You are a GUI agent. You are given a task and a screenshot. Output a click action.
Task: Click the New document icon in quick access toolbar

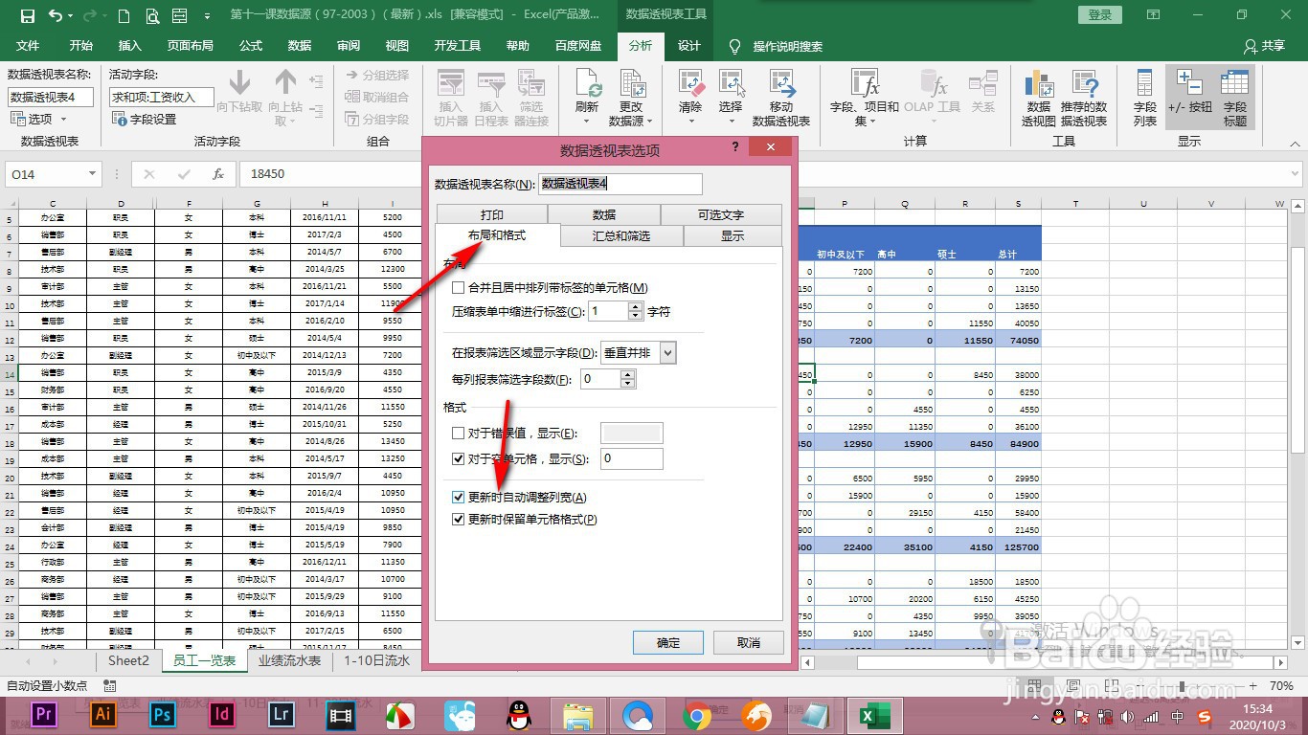[x=124, y=15]
